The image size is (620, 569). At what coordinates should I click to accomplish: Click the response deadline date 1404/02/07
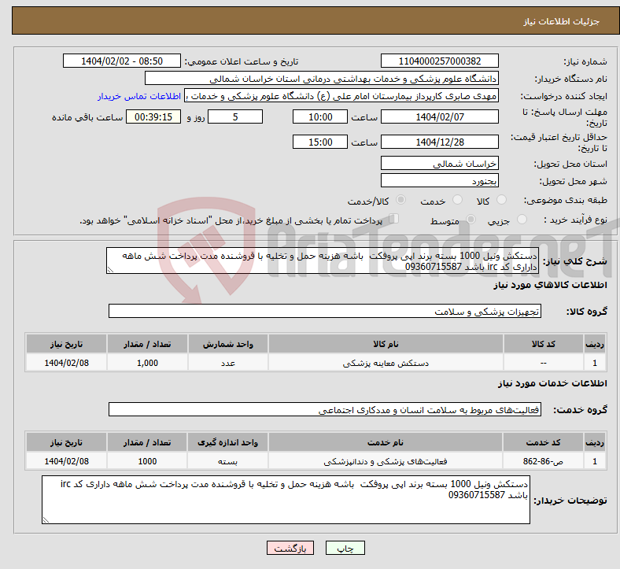(439, 116)
